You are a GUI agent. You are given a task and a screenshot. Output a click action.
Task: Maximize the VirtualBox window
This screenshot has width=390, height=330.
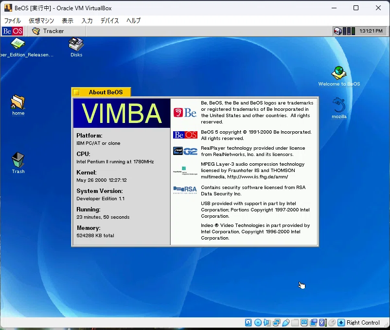[x=356, y=8]
